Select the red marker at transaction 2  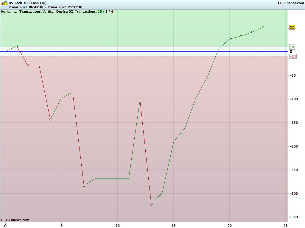click(28, 65)
